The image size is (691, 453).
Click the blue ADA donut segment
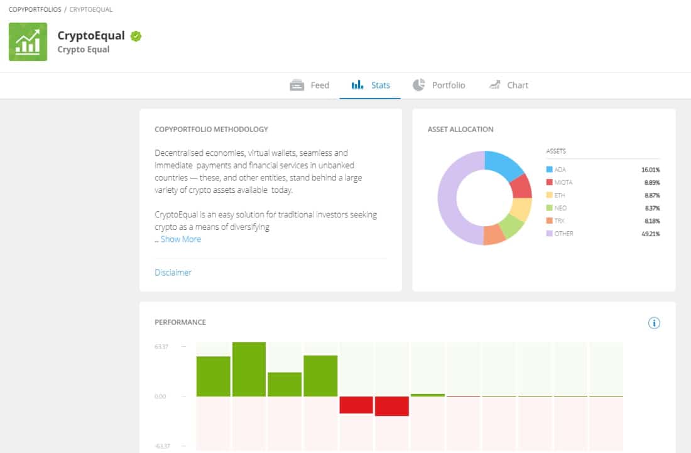(503, 164)
